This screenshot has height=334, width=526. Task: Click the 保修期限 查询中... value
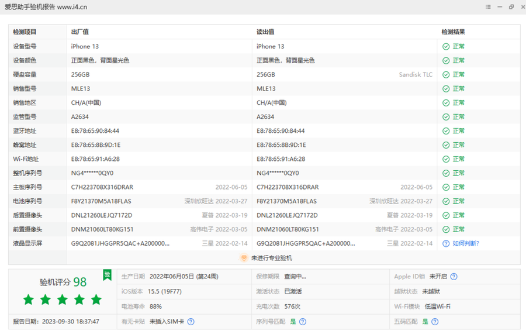click(x=295, y=277)
